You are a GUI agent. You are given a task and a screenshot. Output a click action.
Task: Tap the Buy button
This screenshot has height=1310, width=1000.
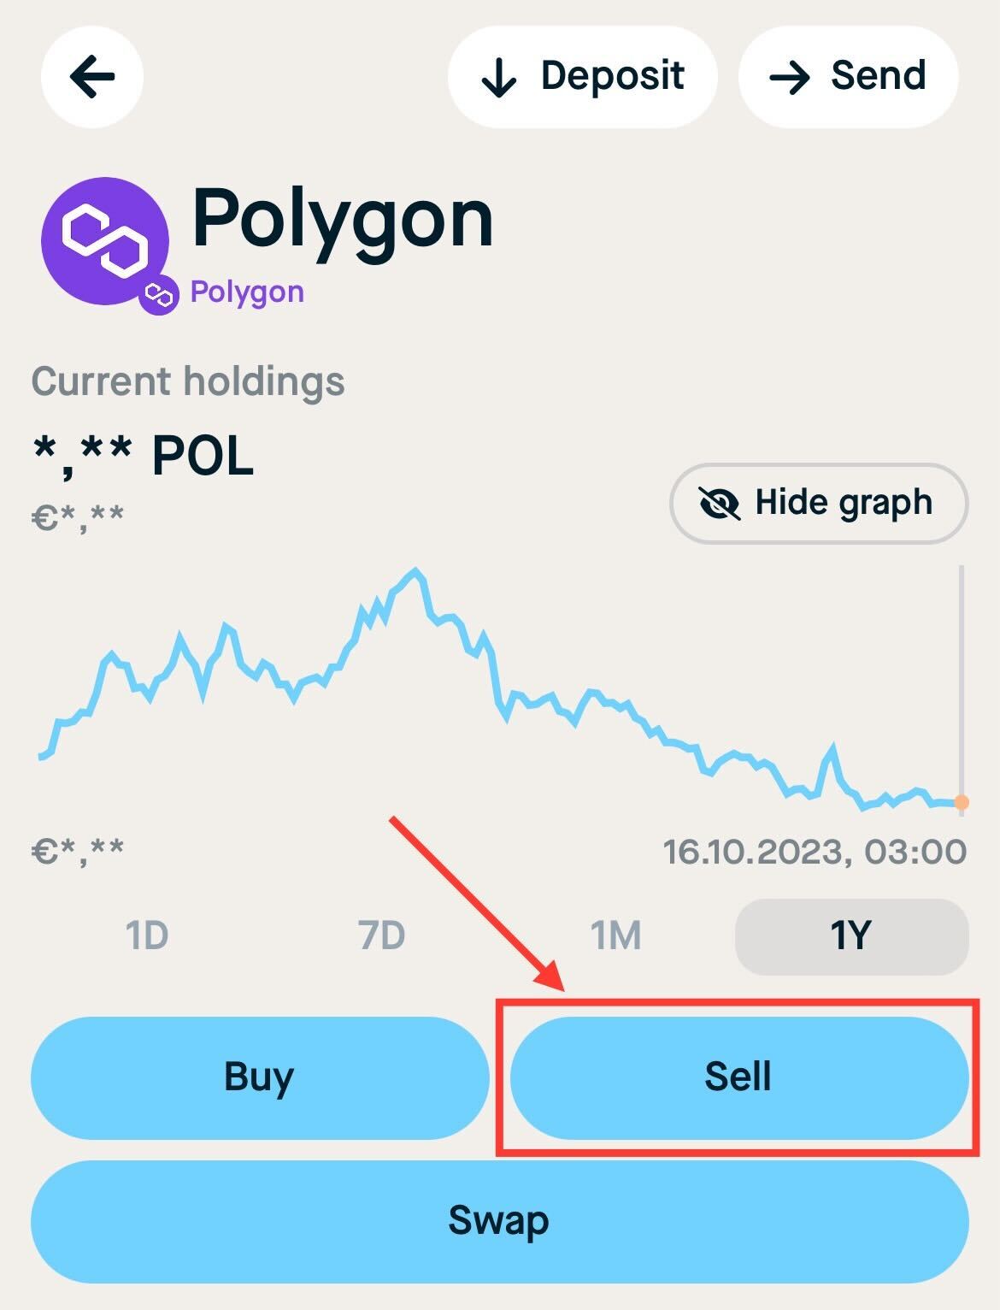coord(260,1077)
